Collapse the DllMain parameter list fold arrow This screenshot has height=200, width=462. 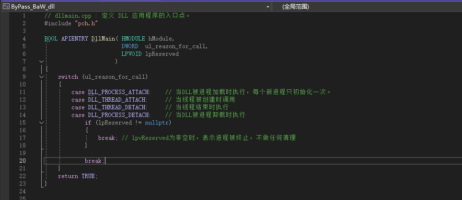pyautogui.click(x=41, y=61)
